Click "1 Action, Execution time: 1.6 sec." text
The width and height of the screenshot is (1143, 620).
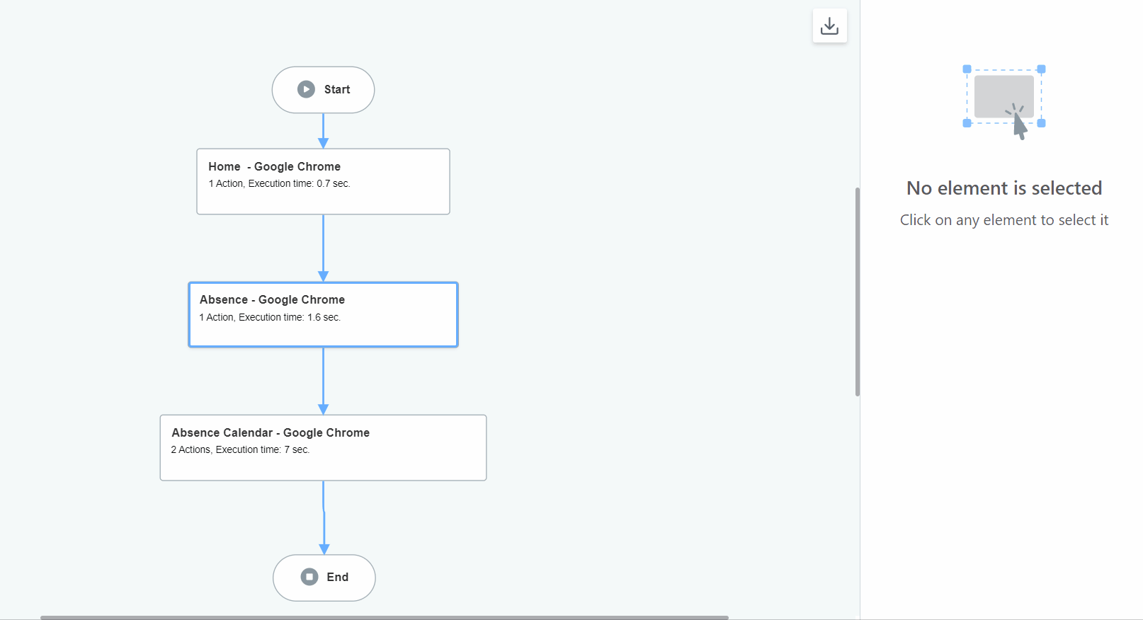point(270,317)
